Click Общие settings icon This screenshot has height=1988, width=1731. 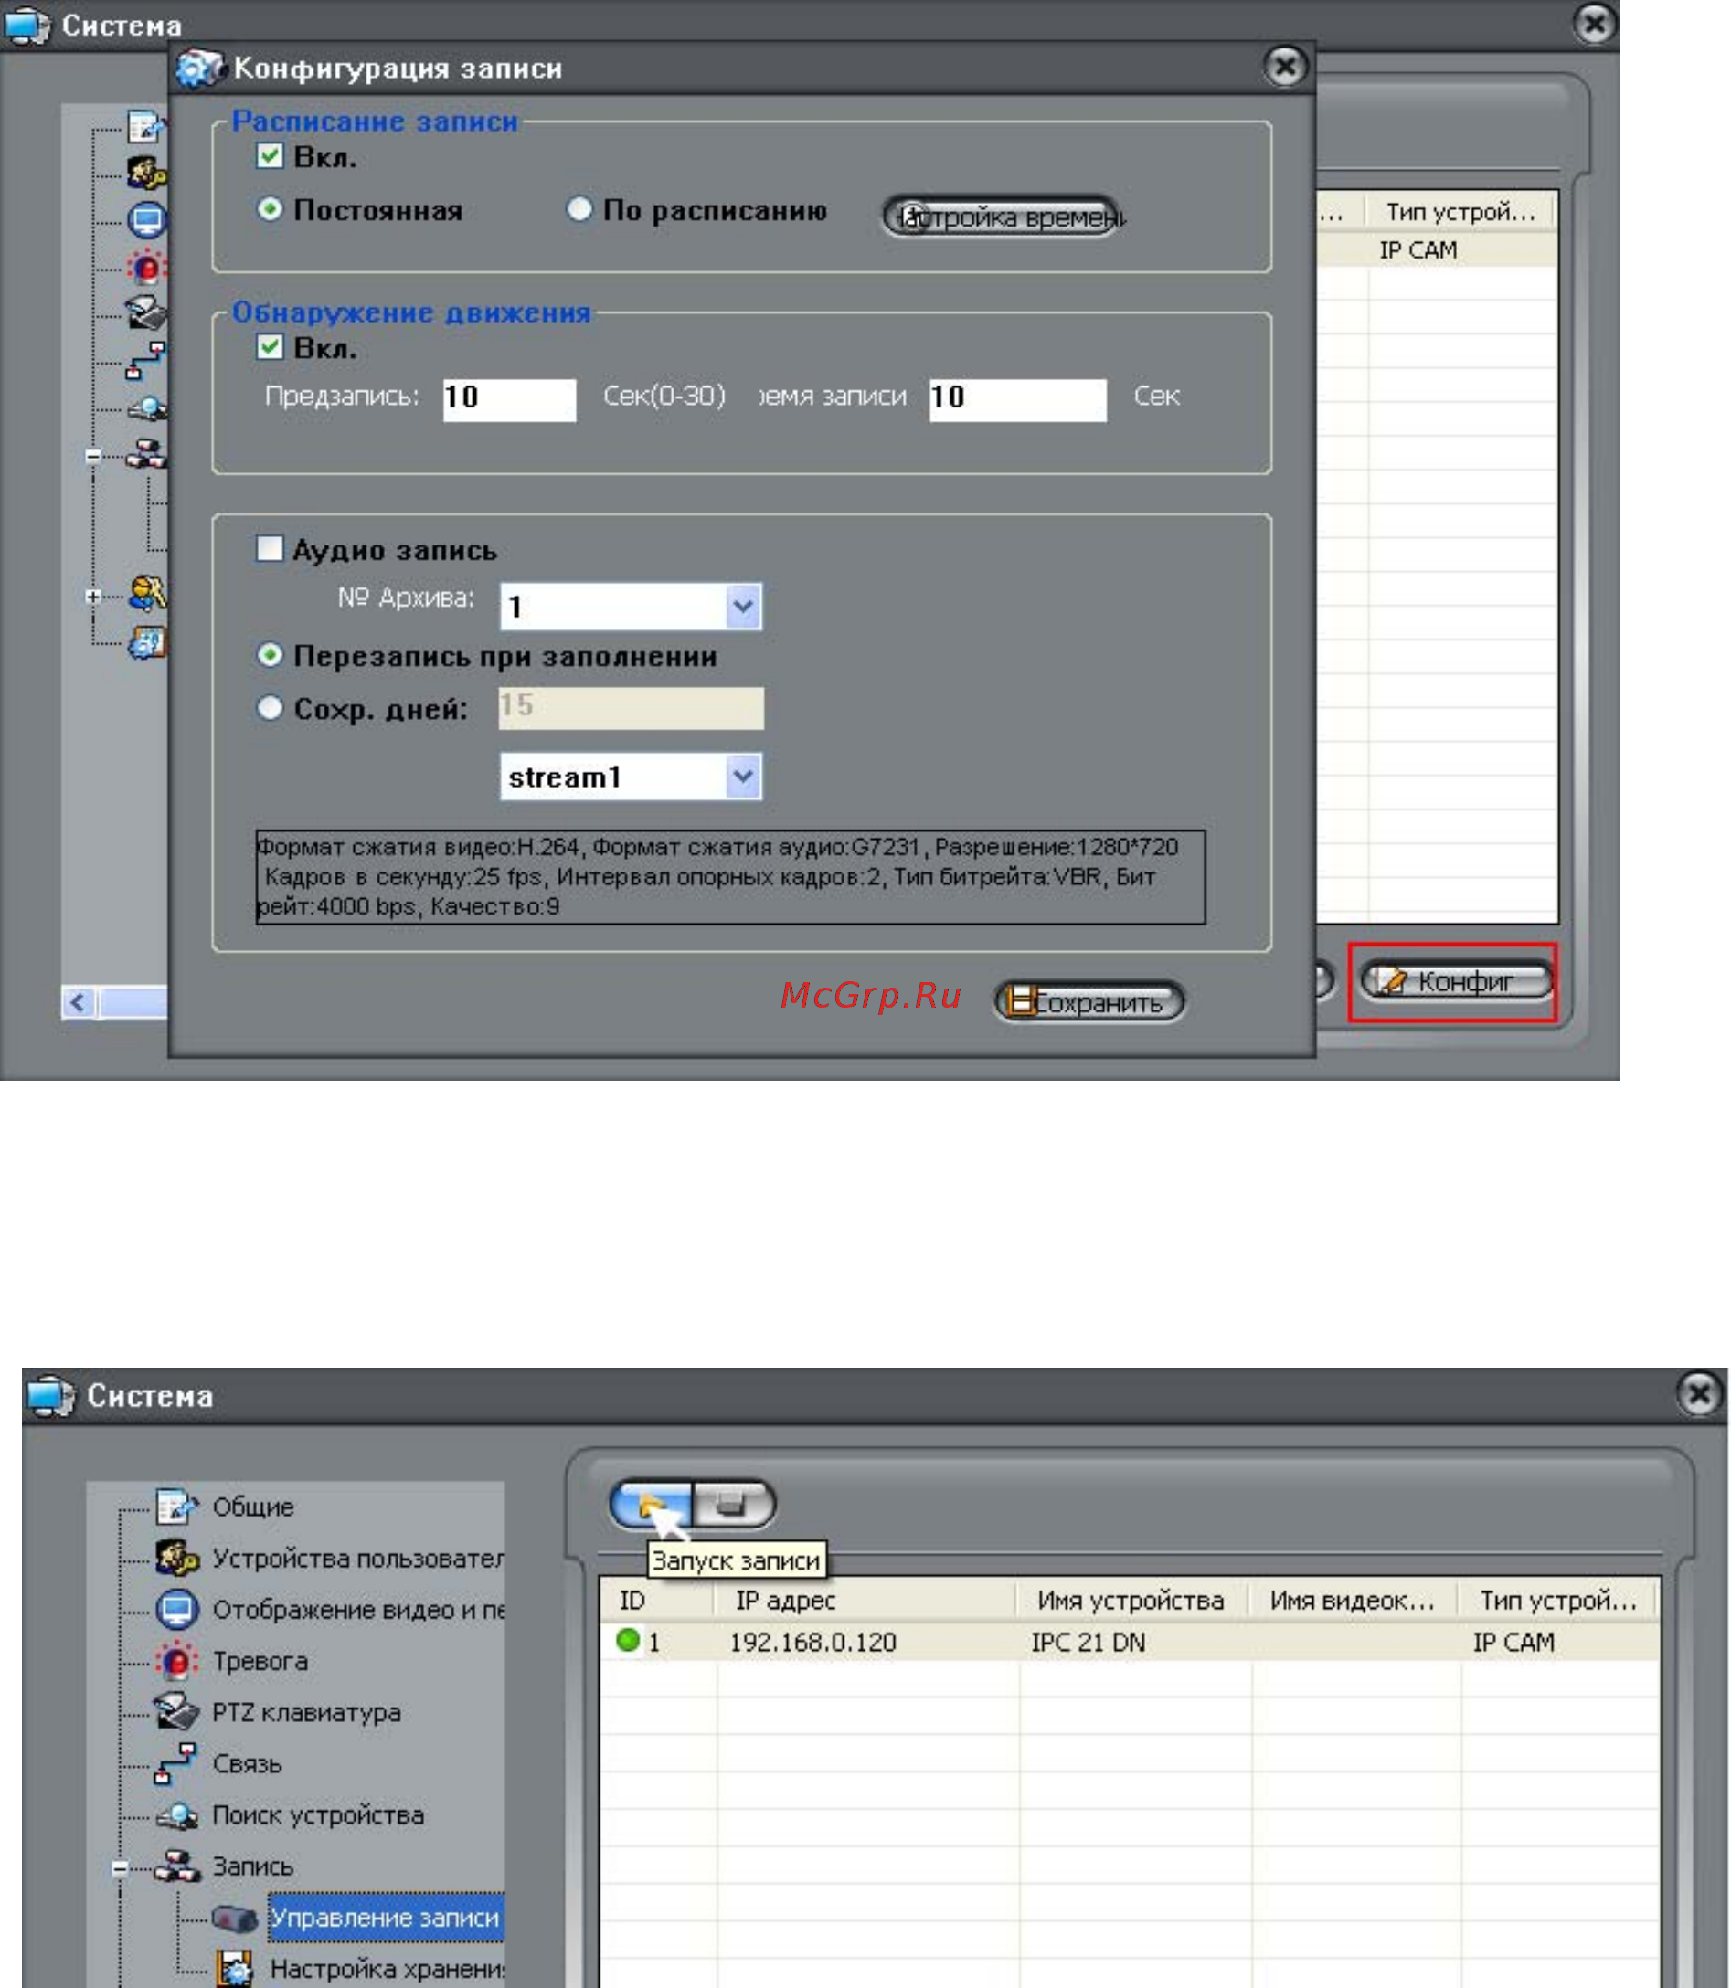pyautogui.click(x=176, y=1506)
